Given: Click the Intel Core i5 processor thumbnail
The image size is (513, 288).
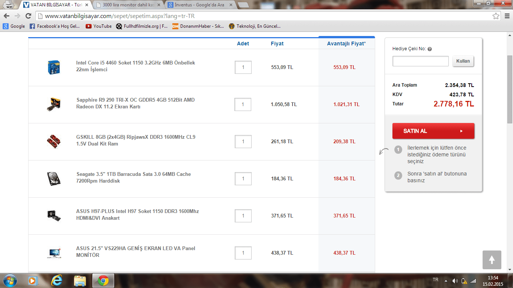Looking at the screenshot, I should click(x=54, y=67).
